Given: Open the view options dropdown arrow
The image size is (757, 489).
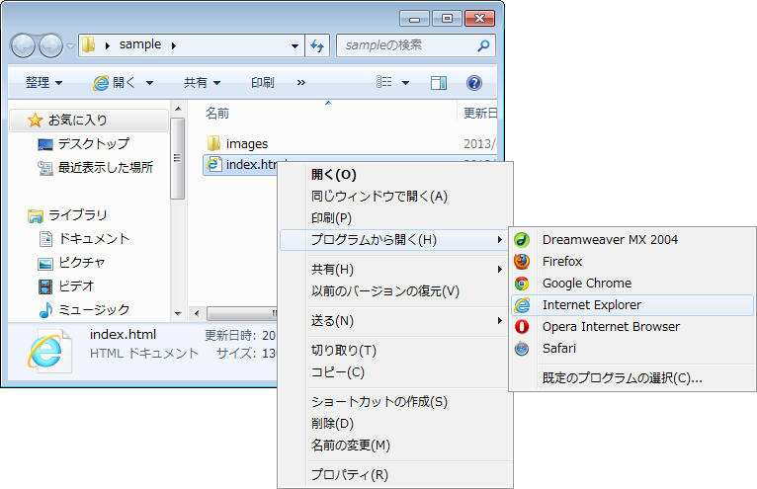Looking at the screenshot, I should click(405, 83).
